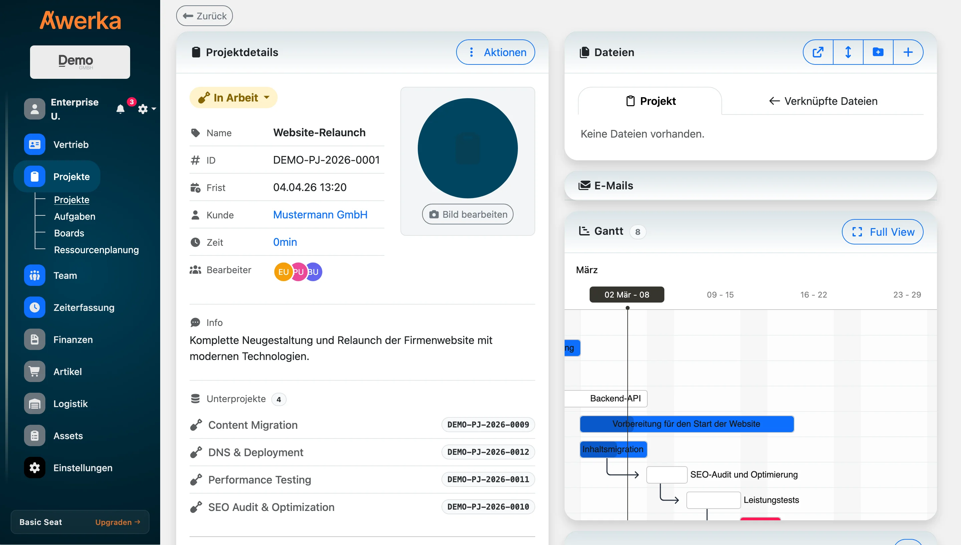Open the Mustermann GmbH customer link
The height and width of the screenshot is (545, 961).
[x=320, y=214]
